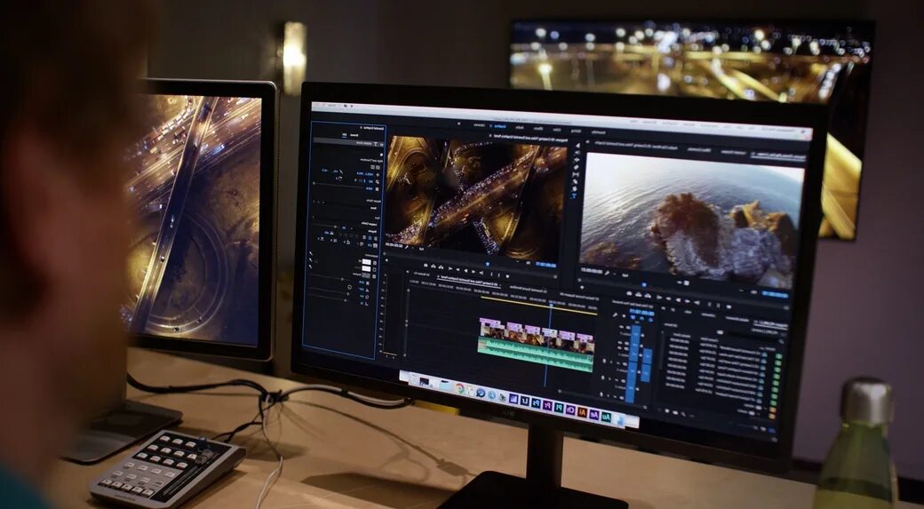
Task: Play the ocean rock monitor preview
Action: click(678, 300)
